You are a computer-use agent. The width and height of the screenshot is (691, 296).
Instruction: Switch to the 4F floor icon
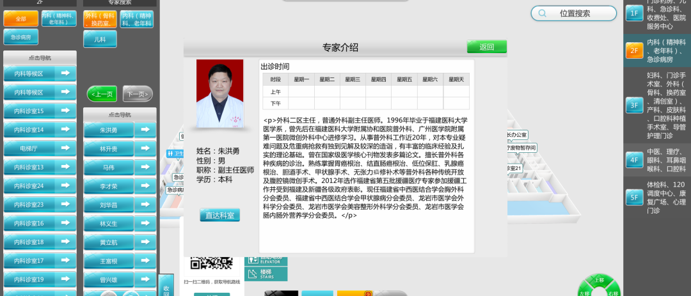click(x=634, y=160)
